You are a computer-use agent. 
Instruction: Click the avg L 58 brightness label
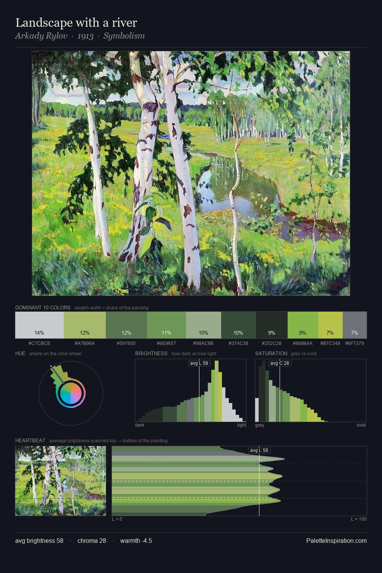point(199,363)
